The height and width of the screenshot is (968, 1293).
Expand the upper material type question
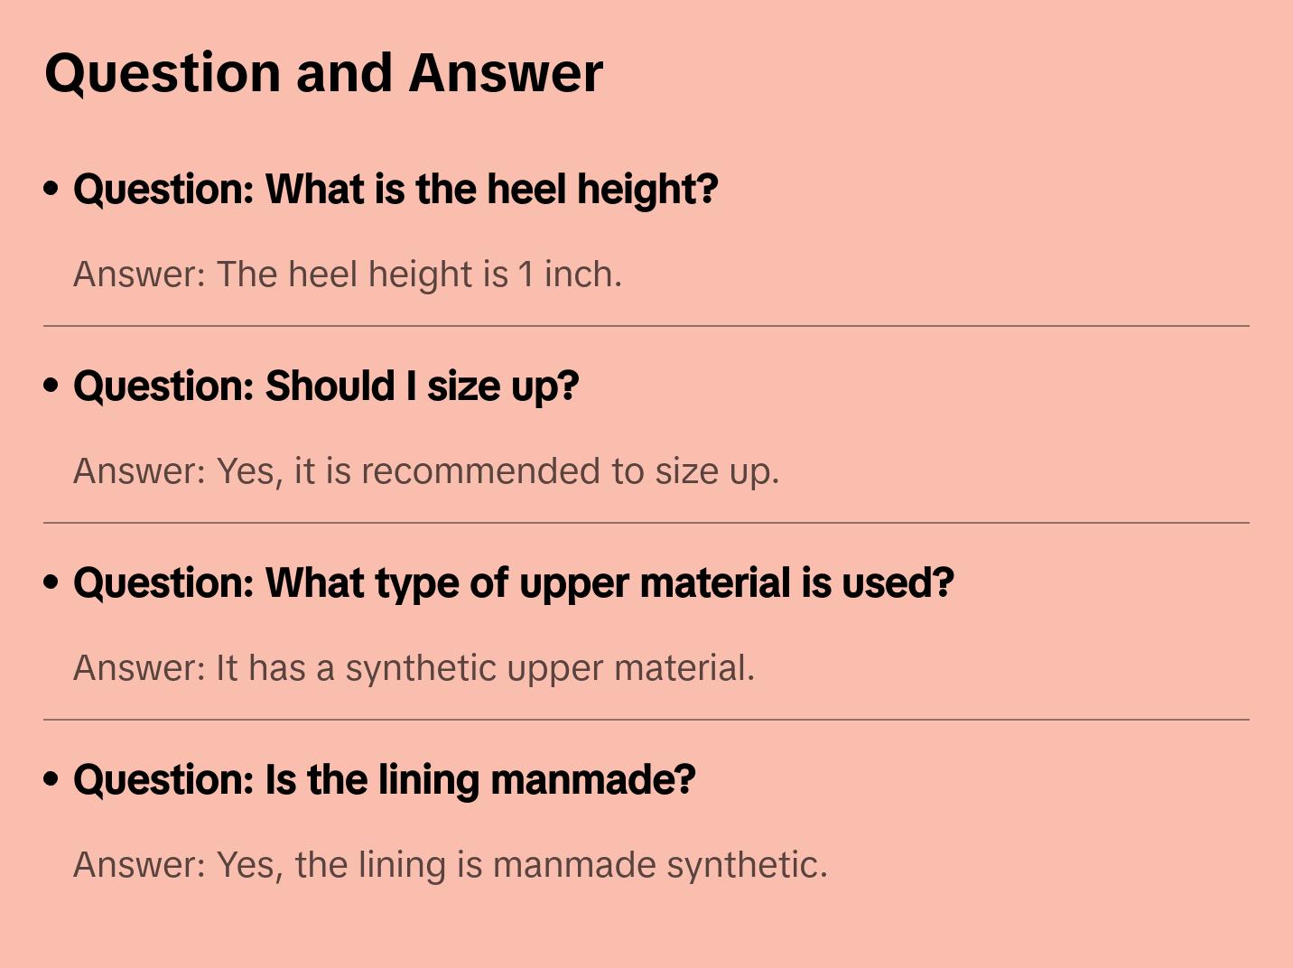513,583
